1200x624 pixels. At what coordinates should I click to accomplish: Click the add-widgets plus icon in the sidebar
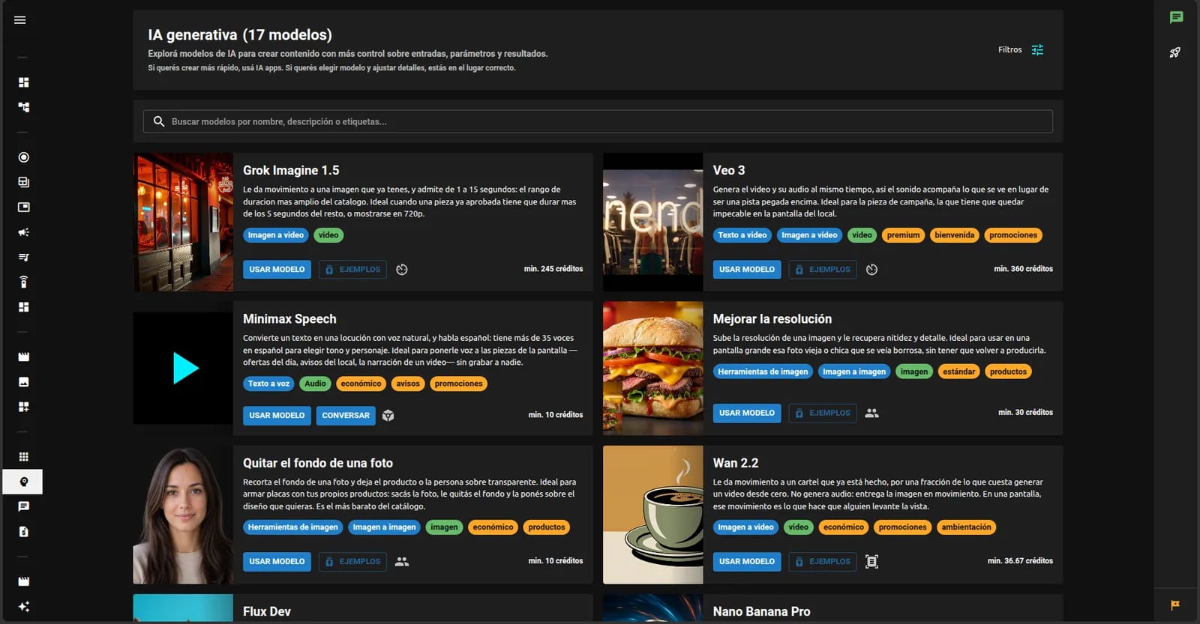click(24, 407)
